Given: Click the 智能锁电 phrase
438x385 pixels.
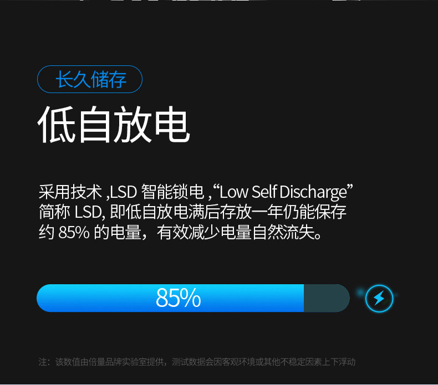Looking at the screenshot, I should pos(172,192).
